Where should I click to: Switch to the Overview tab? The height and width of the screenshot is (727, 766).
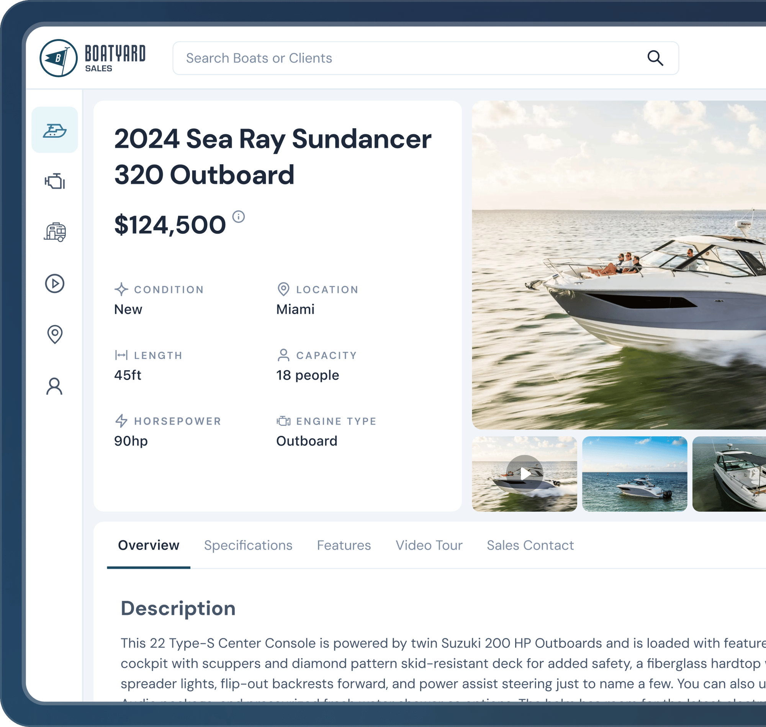click(149, 545)
